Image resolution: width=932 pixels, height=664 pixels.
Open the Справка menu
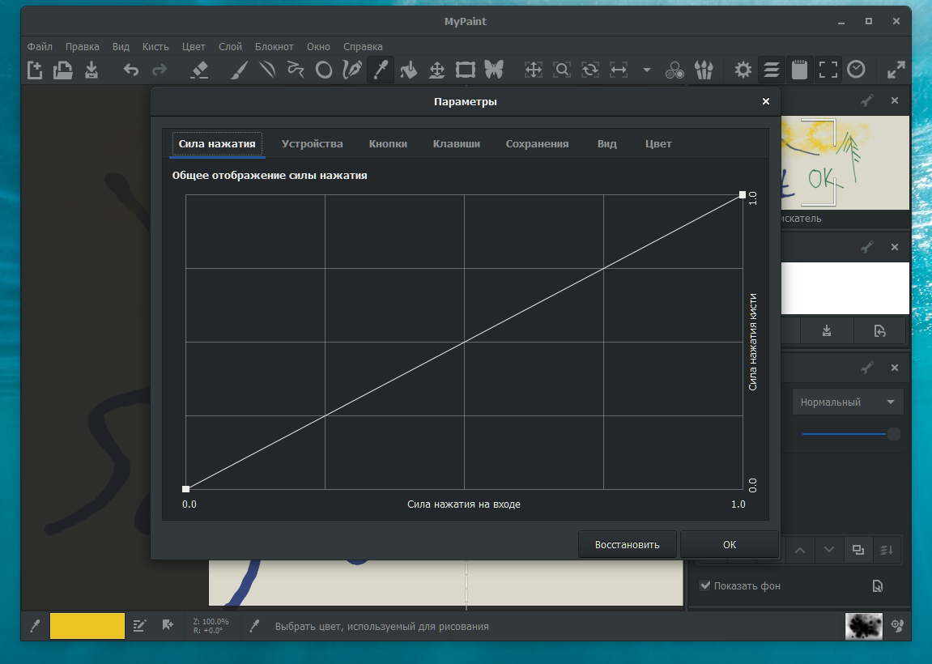click(363, 46)
